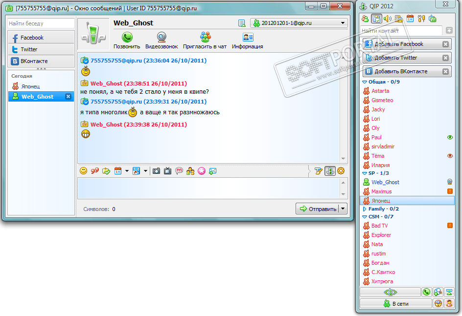The width and height of the screenshot is (462, 316).
Task: Open Информация about the contact
Action: click(248, 41)
